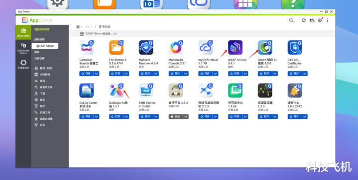The image size is (358, 180).
Task: Open HybridDesk Station in the left sidebar
Action: point(23,48)
